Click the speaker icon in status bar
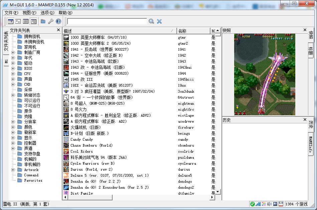 [x=269, y=204]
